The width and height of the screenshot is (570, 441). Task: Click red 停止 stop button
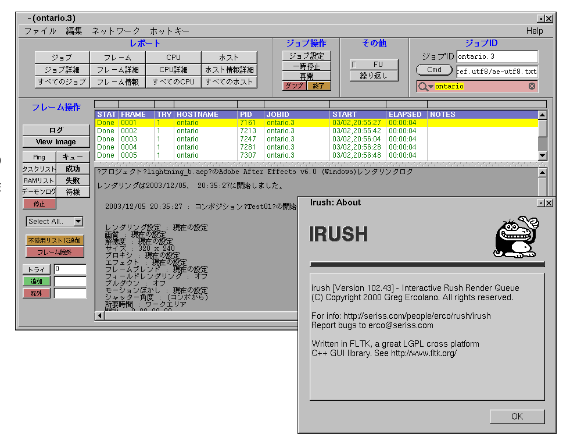tap(39, 204)
